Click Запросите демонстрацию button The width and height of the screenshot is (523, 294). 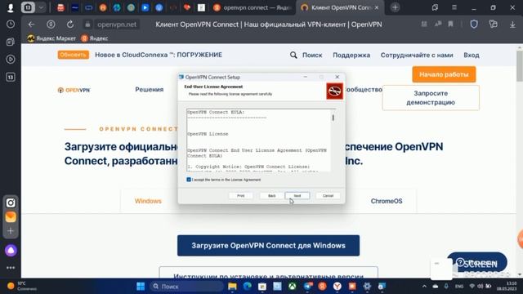point(431,98)
